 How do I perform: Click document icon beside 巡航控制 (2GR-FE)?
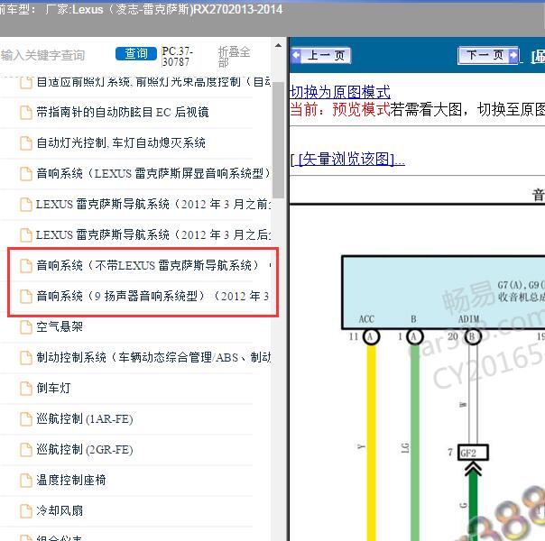[x=26, y=450]
